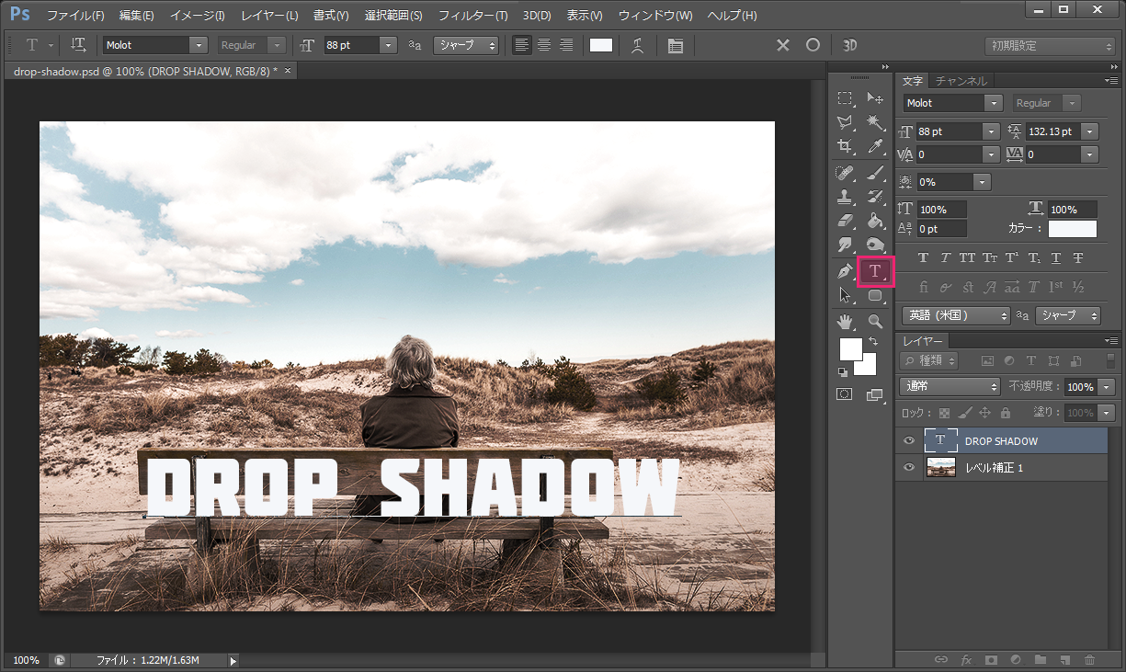Select the Magic Wand tool
The width and height of the screenshot is (1126, 672).
pos(875,121)
